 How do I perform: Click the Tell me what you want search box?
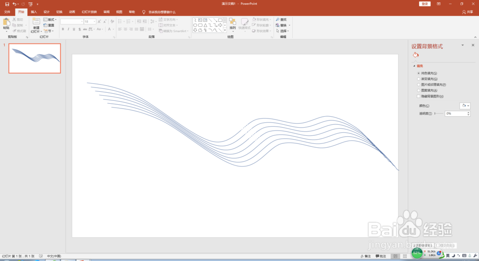pos(162,12)
